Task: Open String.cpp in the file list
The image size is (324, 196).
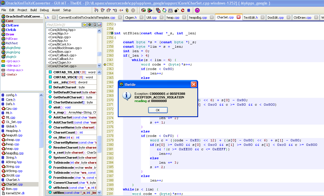Action: pyautogui.click(x=13, y=166)
